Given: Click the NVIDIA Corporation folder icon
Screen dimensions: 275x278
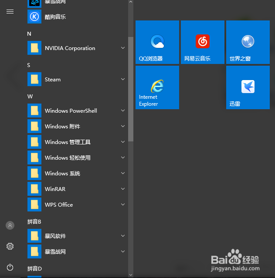Looking at the screenshot, I should click(x=34, y=48).
